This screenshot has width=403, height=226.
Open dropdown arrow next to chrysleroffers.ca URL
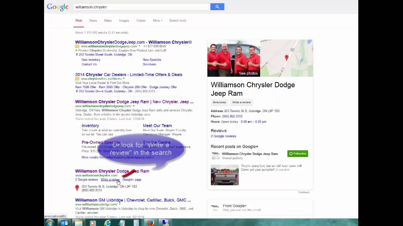tap(124, 78)
